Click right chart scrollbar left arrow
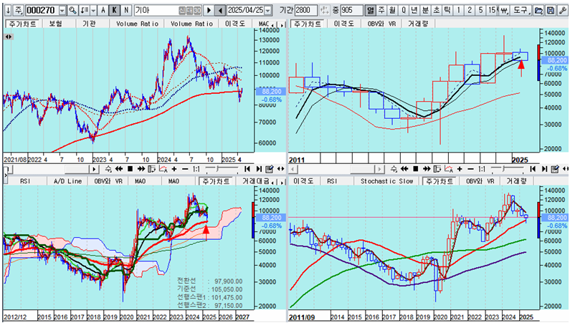Screen dimensions: 570x323 (293, 169)
